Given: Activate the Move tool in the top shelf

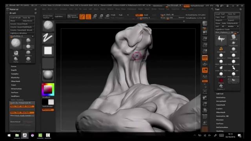Looking at the screenshot, I should pyautogui.click(x=95, y=16).
